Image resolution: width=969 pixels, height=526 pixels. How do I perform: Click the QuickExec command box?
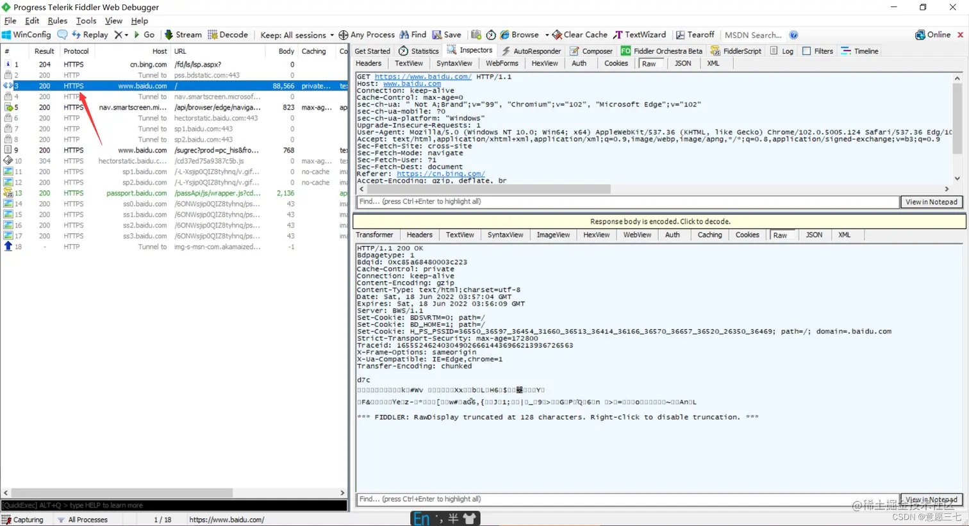point(174,505)
